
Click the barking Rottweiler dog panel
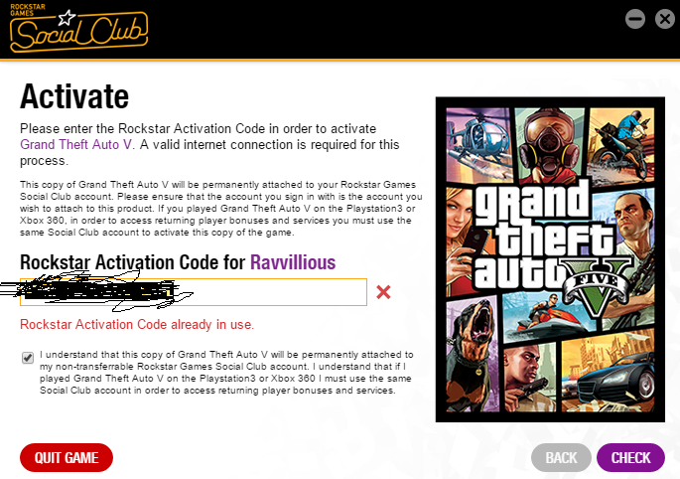[473, 354]
